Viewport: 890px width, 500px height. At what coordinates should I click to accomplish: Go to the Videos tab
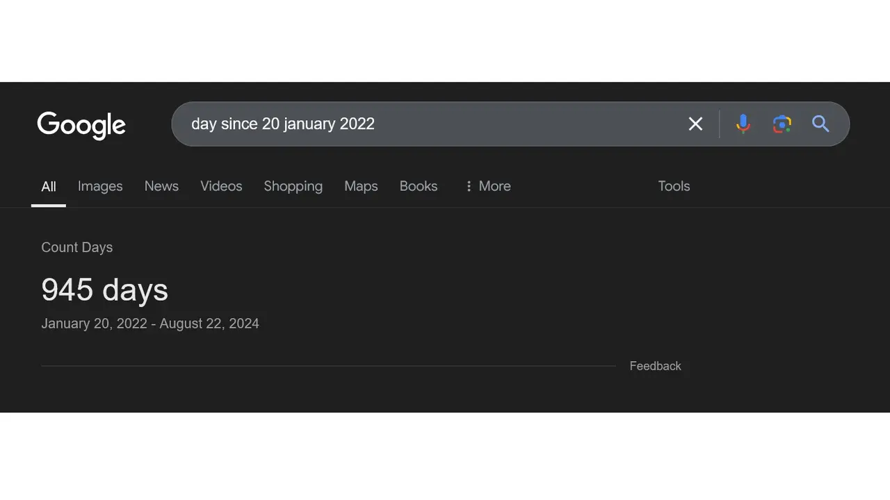click(221, 186)
